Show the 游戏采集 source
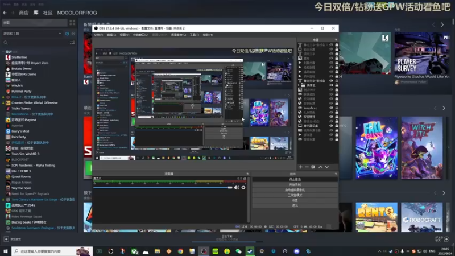455x256 pixels. point(331,139)
